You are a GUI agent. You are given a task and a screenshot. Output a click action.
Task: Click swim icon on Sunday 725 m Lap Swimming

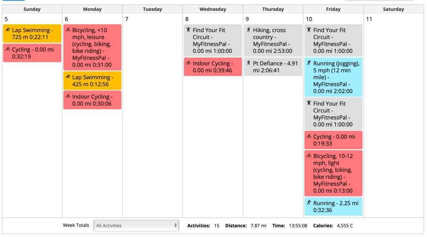click(8, 30)
